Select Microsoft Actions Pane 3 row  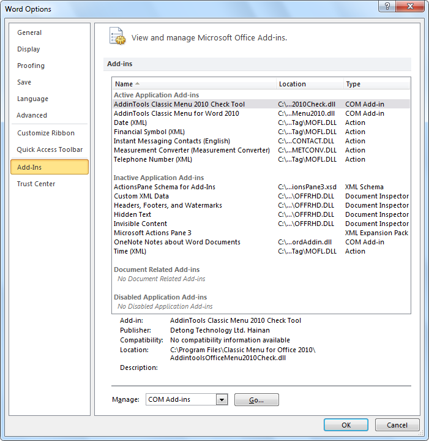pos(261,233)
